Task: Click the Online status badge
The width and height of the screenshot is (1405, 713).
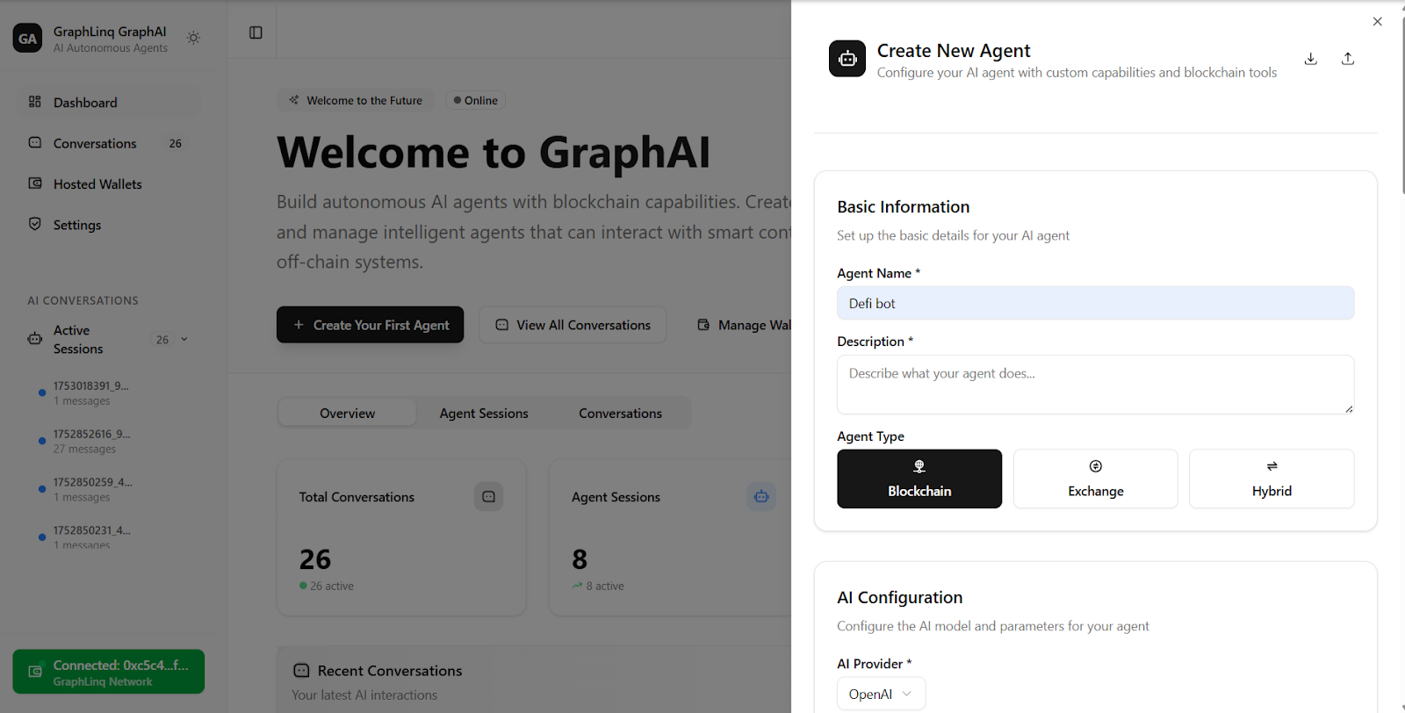Action: click(475, 100)
